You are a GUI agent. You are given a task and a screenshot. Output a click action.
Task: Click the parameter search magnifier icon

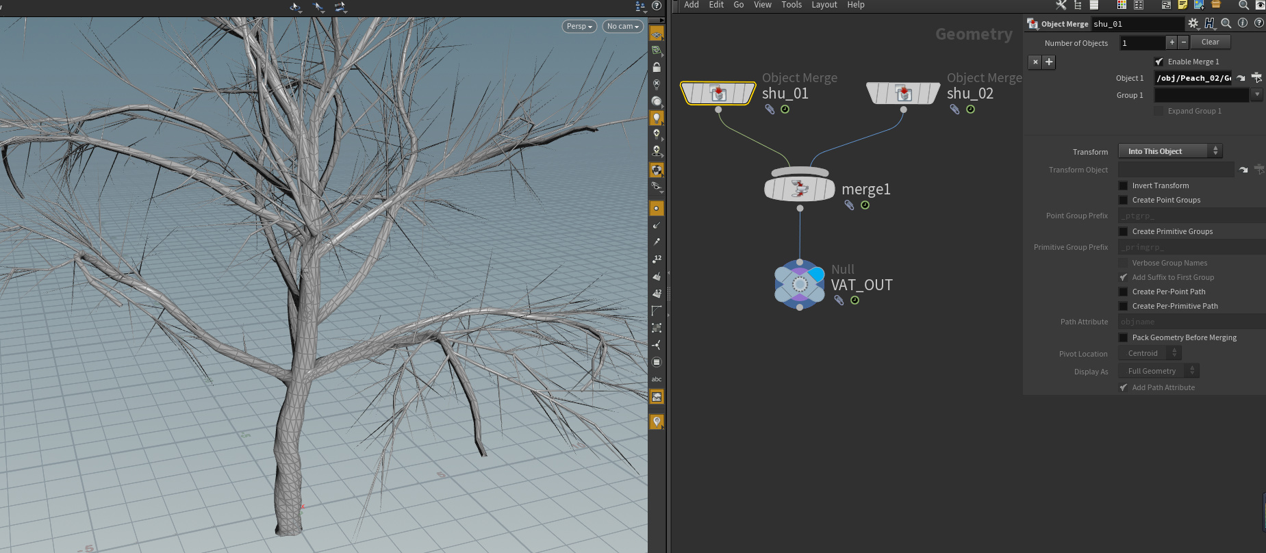point(1226,23)
